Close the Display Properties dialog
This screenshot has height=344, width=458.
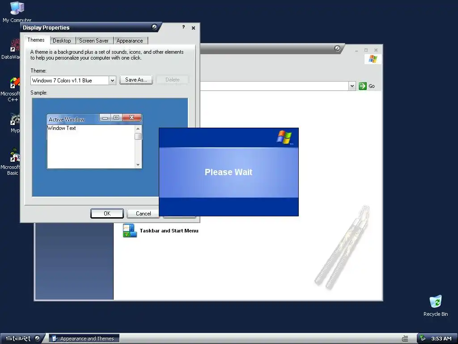pos(193,28)
